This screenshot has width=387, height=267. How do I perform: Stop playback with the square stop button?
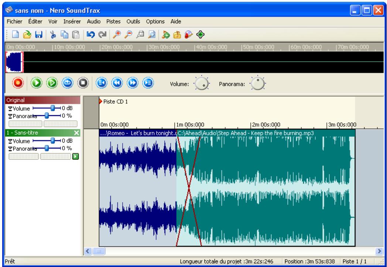[83, 83]
